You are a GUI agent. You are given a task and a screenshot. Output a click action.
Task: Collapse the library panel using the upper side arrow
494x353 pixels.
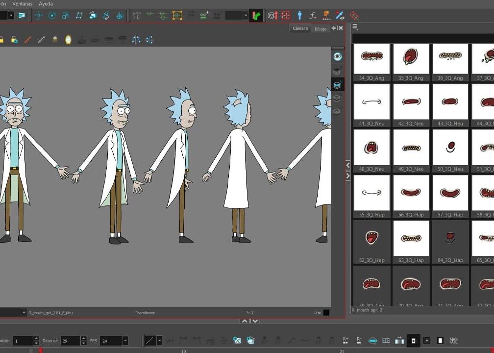tap(348, 165)
